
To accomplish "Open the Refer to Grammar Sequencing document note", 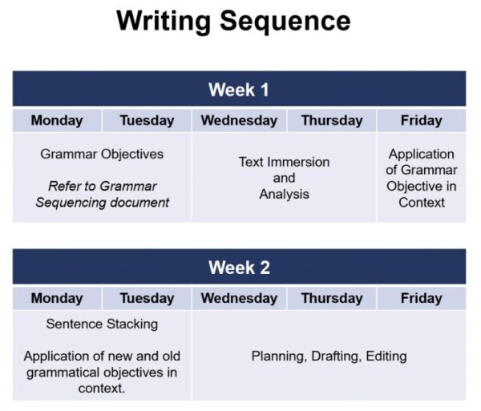I will 102,194.
